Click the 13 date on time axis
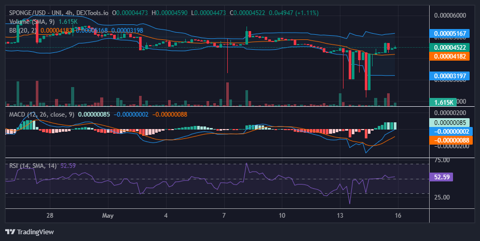Image resolution: width=480 pixels, height=241 pixels. coord(340,215)
